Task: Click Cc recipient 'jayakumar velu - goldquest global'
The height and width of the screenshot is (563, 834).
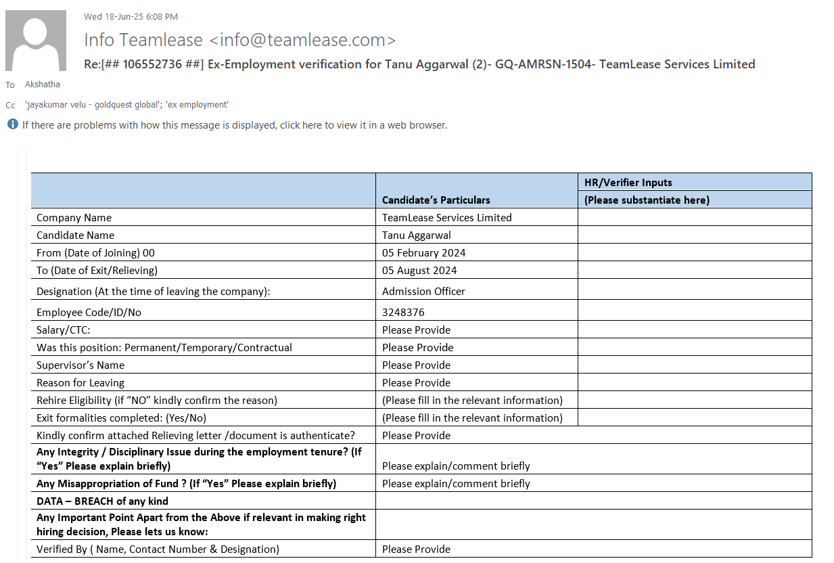Action: (x=93, y=105)
